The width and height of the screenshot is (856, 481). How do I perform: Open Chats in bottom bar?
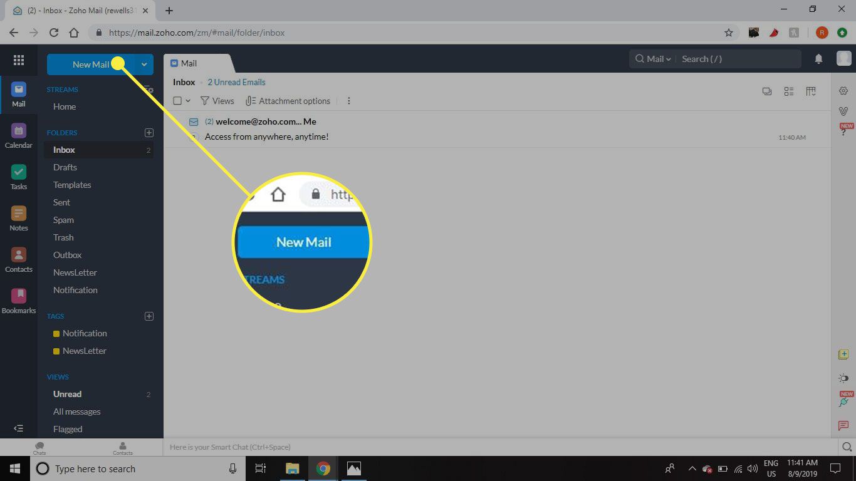pos(39,448)
